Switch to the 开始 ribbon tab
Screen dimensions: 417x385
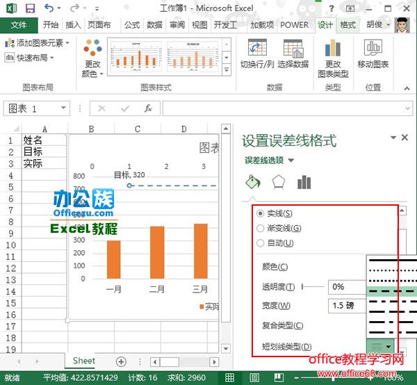[51, 25]
